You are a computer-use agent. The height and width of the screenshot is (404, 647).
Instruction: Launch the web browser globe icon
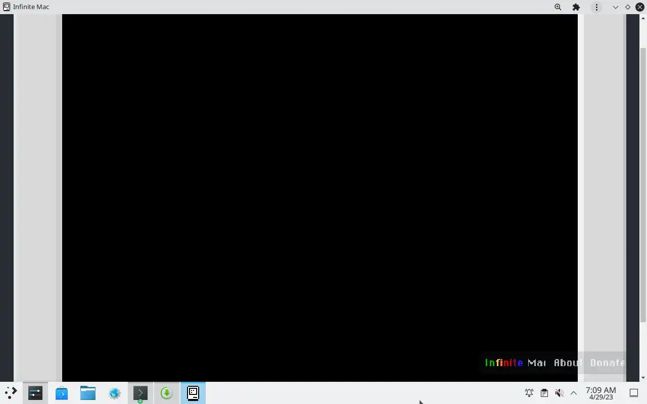(114, 393)
